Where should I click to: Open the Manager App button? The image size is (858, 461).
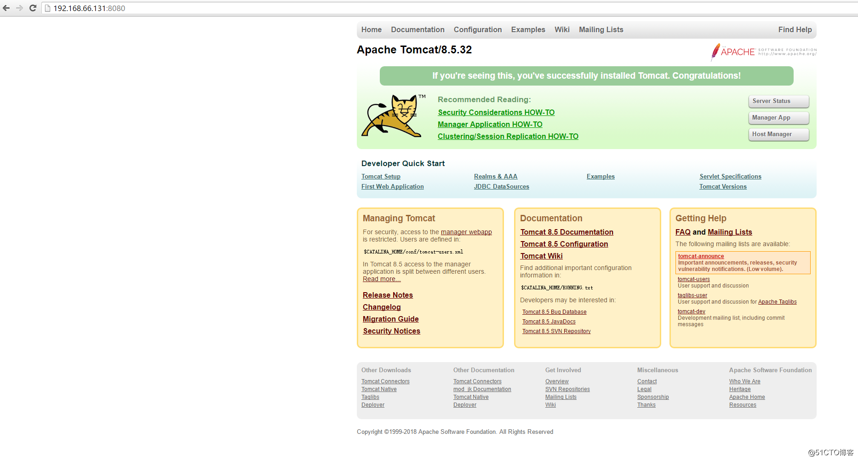click(x=779, y=118)
